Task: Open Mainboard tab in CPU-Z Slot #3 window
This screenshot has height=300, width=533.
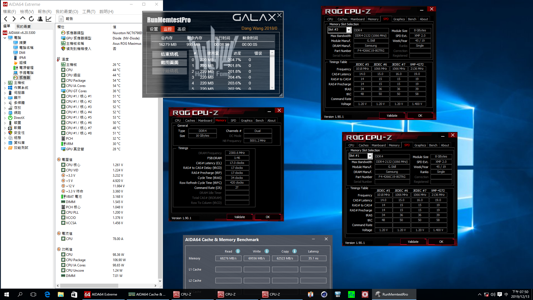Action: point(358,19)
